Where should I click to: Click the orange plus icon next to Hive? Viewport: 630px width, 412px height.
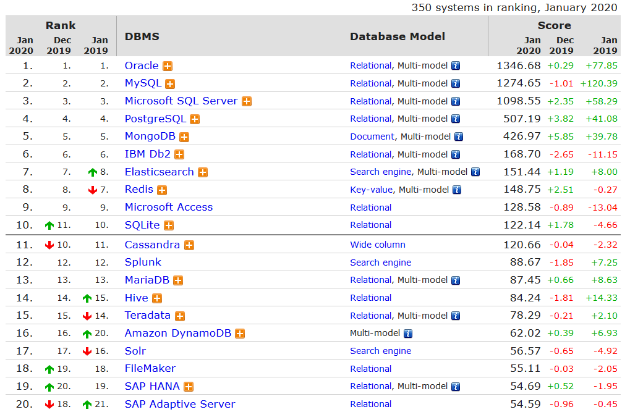pyautogui.click(x=157, y=298)
